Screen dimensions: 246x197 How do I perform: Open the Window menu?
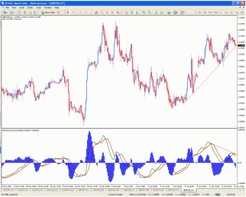click(48, 7)
